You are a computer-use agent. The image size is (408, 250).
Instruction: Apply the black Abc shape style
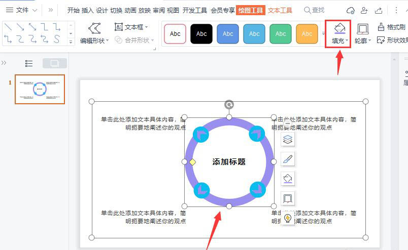coord(201,34)
